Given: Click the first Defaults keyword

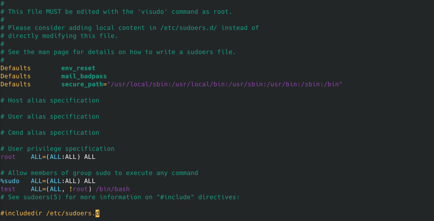Looking at the screenshot, I should click(15, 68).
